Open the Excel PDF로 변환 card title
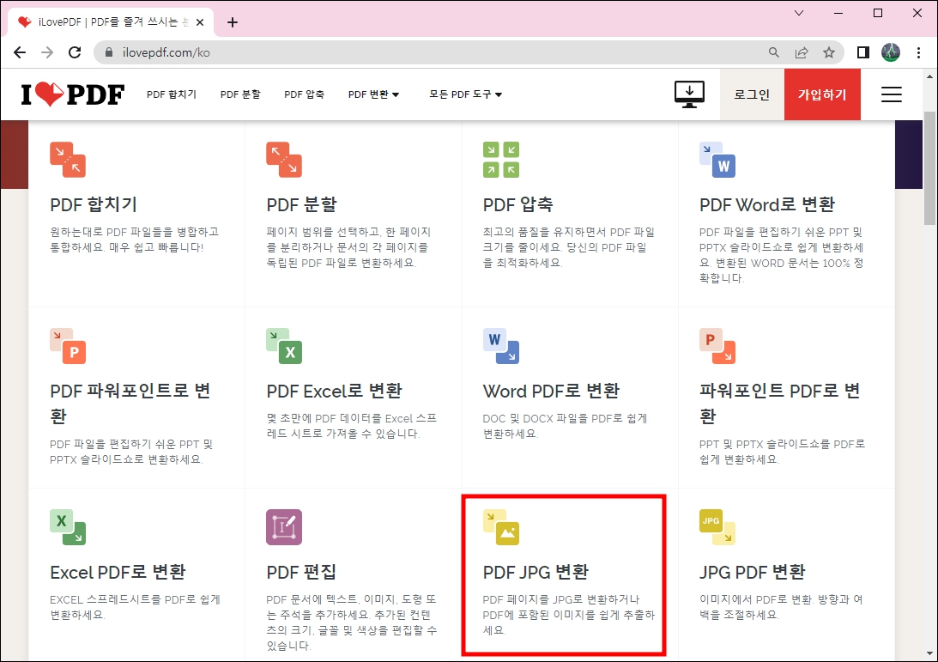Viewport: 938px width, 662px height. tap(118, 572)
